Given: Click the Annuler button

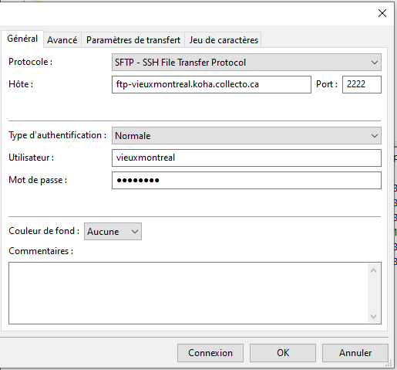Looking at the screenshot, I should [x=355, y=353].
